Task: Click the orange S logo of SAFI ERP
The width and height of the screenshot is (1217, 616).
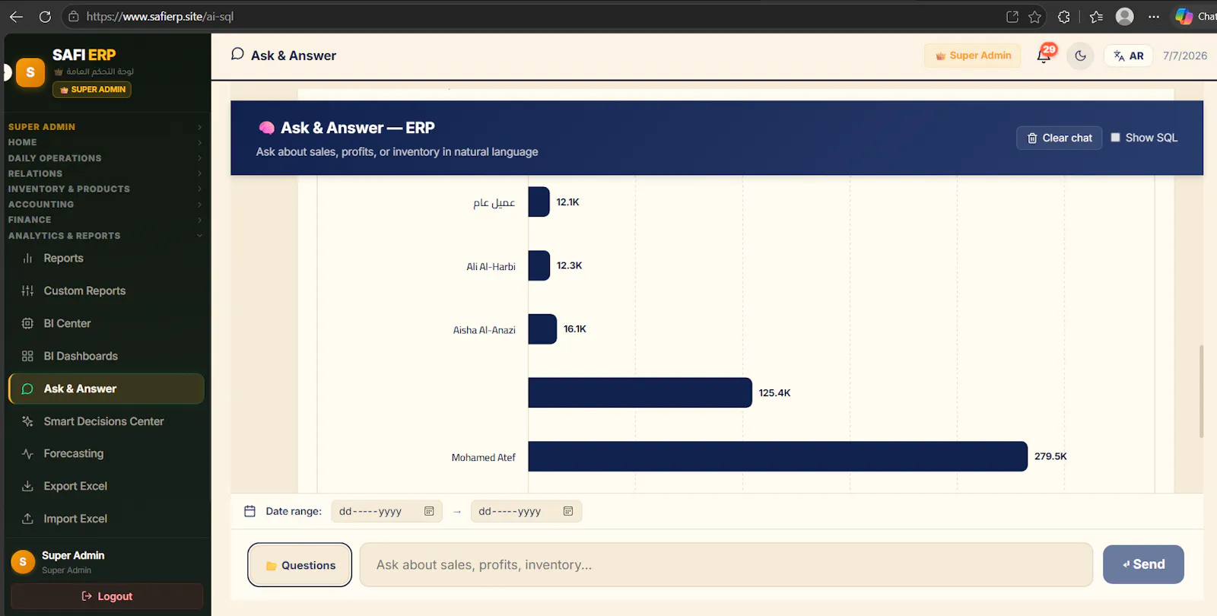Action: point(30,72)
